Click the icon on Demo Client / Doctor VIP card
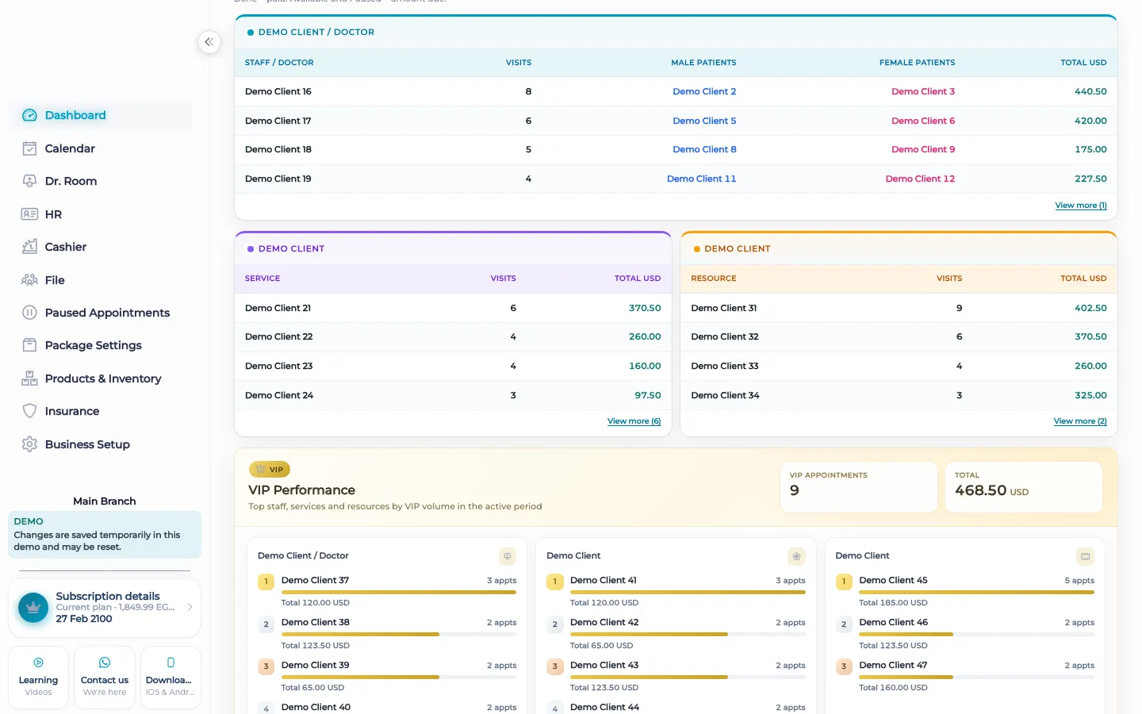Screen dimensions: 1142x714 (508, 556)
